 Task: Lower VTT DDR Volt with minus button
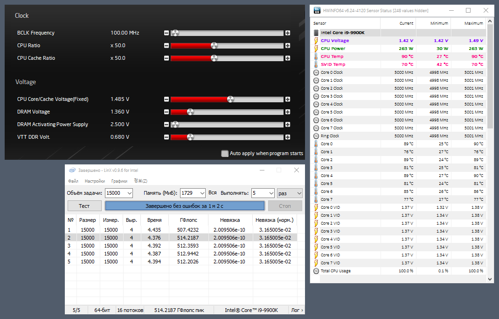click(x=166, y=137)
